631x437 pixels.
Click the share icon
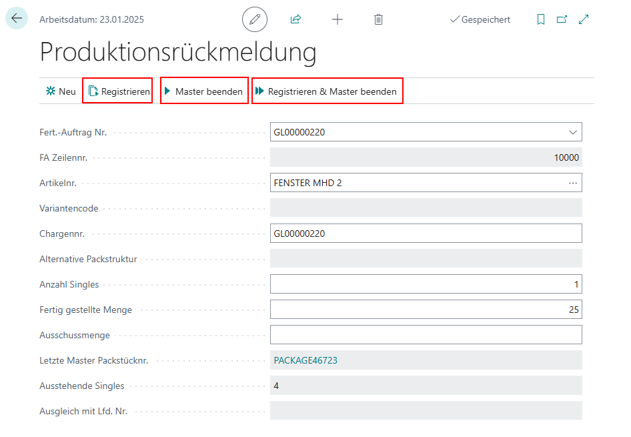[295, 19]
